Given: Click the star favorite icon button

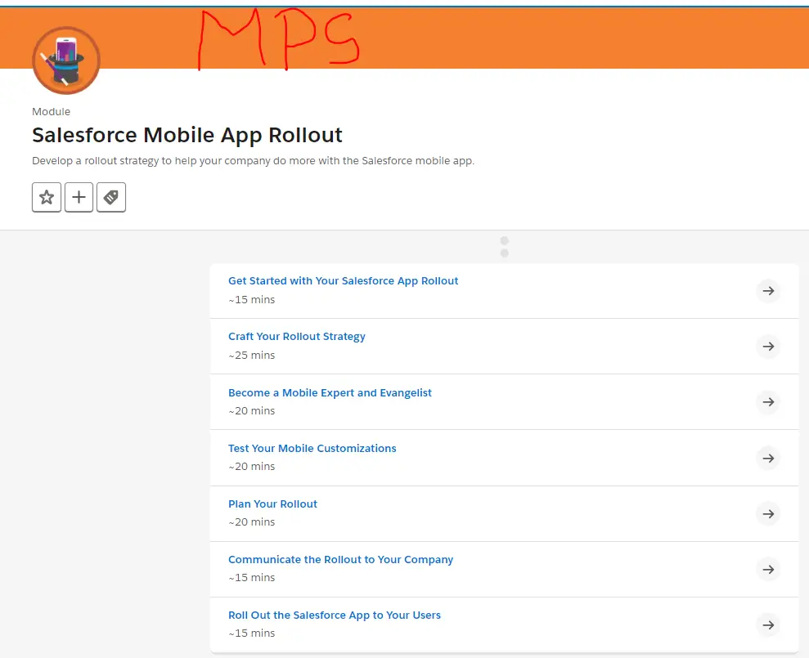Looking at the screenshot, I should 47,197.
